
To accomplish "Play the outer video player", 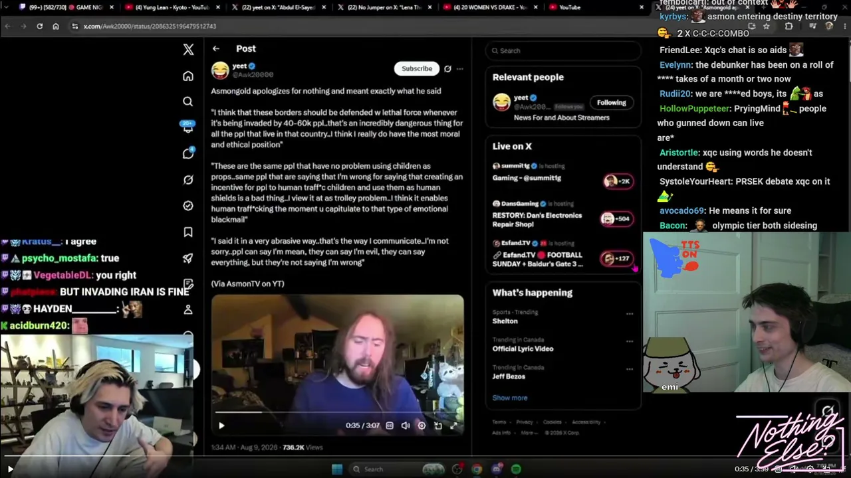I will [10, 469].
